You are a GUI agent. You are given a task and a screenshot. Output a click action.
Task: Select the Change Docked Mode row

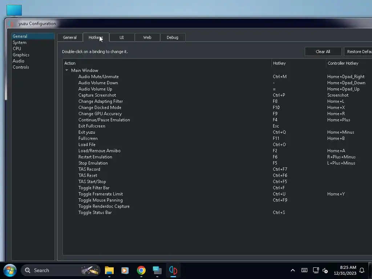tap(100, 107)
